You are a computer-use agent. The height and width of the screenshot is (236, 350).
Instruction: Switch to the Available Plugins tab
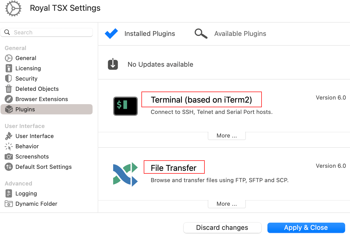pos(230,34)
